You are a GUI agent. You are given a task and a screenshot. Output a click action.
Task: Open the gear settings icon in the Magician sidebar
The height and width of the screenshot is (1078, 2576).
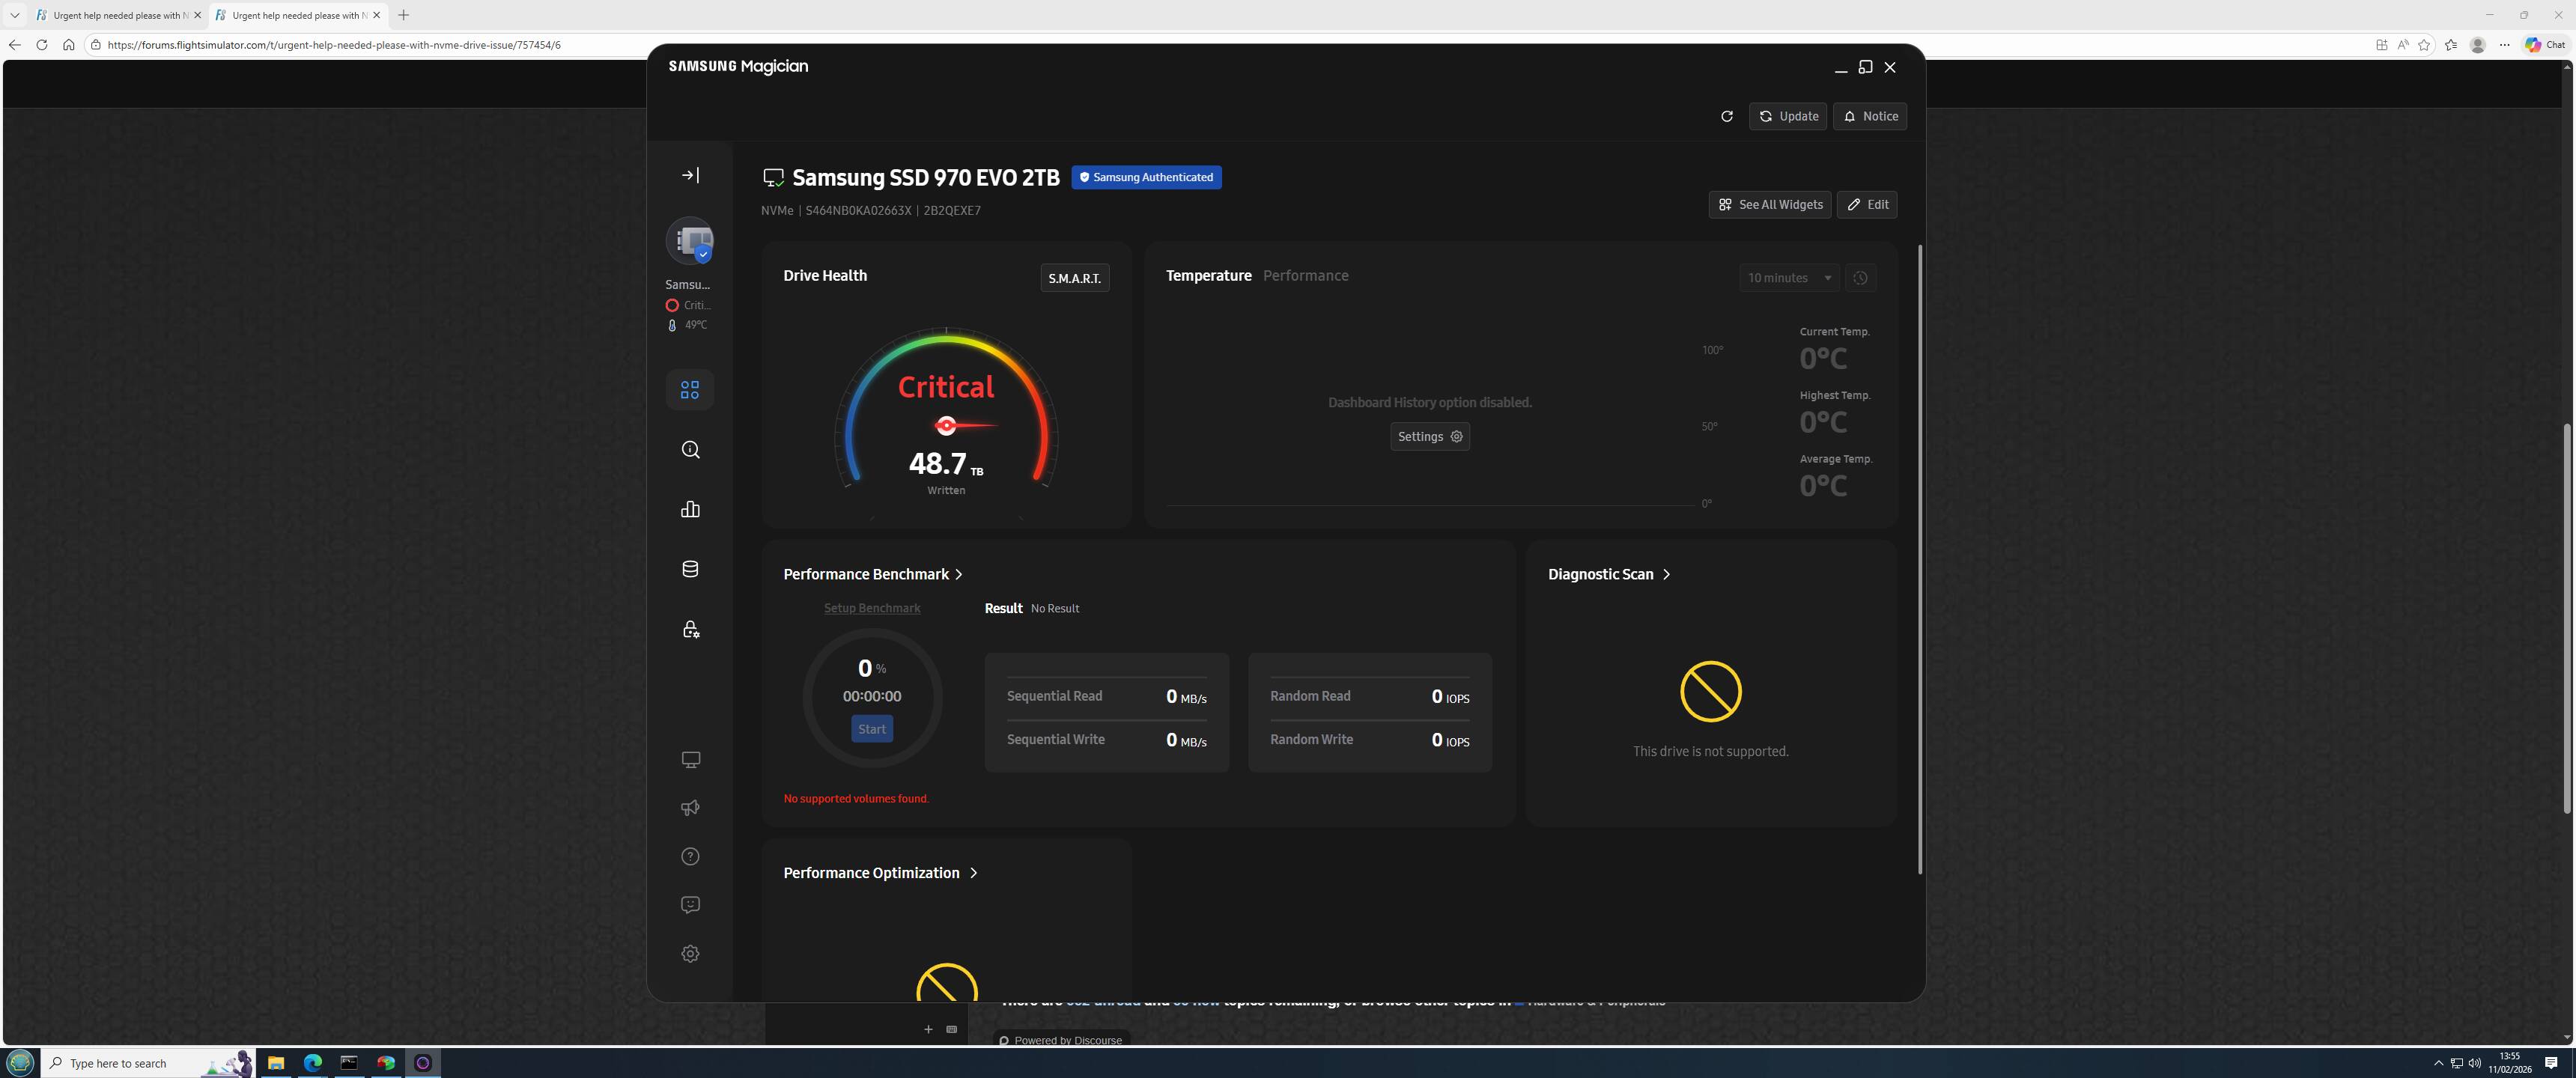[690, 954]
